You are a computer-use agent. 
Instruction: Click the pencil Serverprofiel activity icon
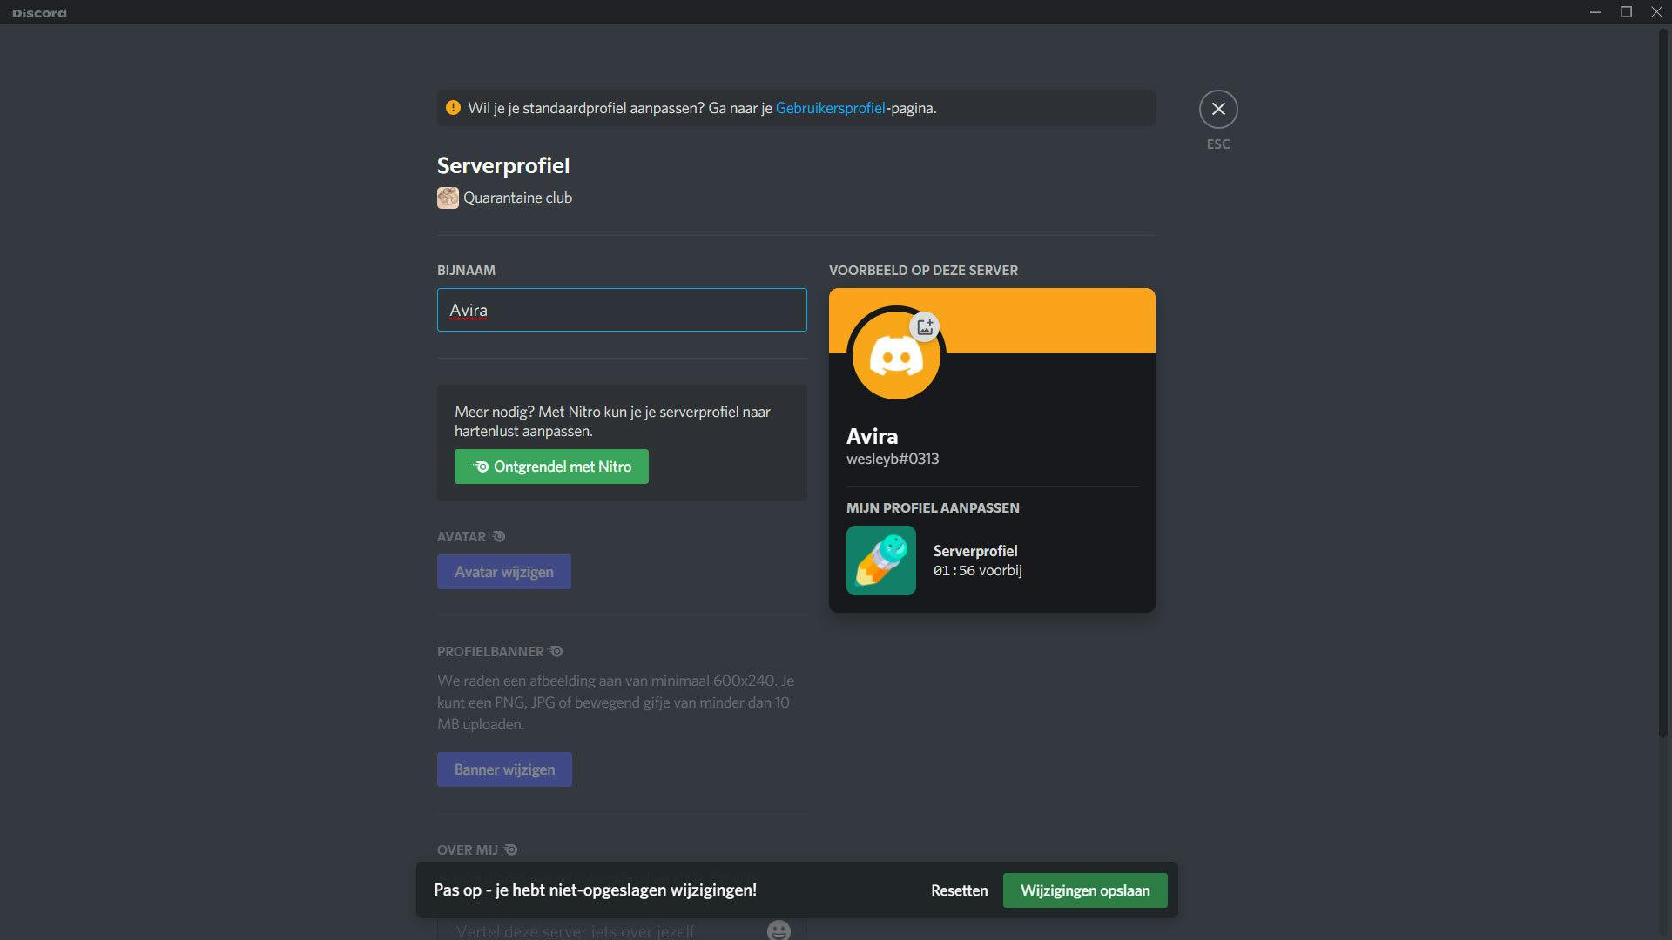click(x=880, y=561)
